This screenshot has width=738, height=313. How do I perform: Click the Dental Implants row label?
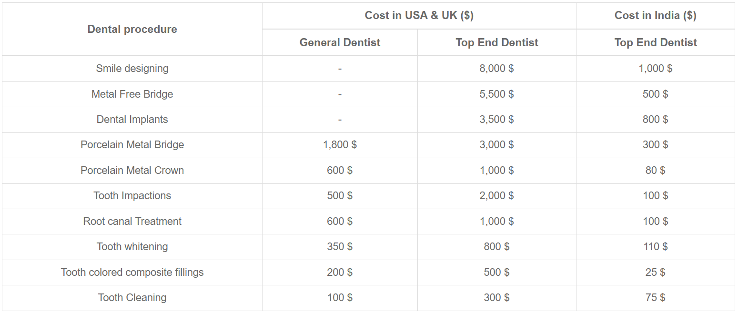(132, 120)
